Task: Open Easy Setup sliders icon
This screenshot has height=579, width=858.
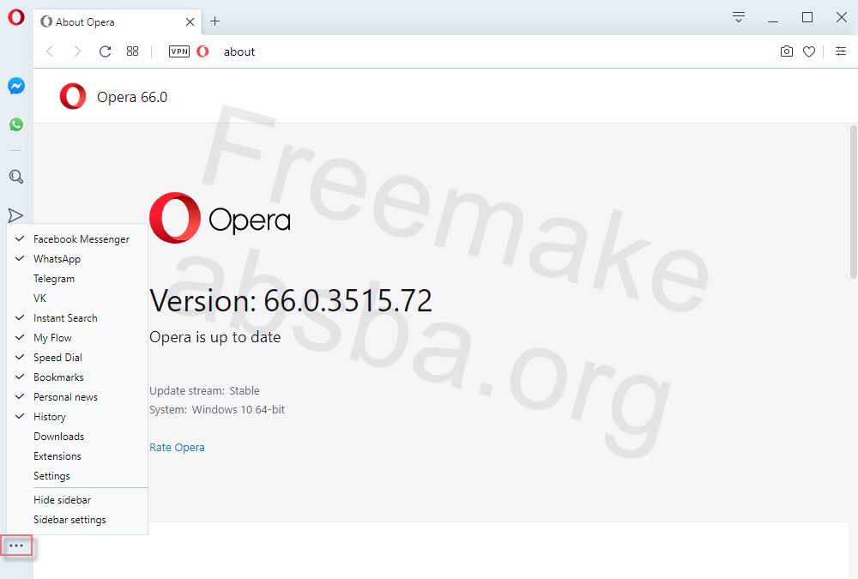Action: pyautogui.click(x=841, y=51)
